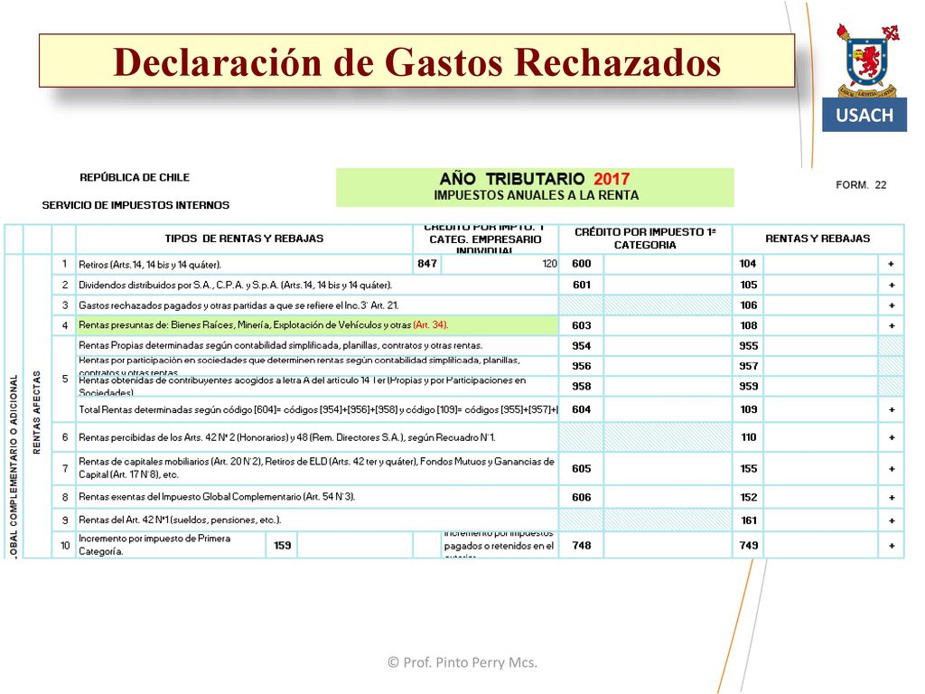Select 'Rentas Propias determinadas según contabilidad' text
Screen dimensions: 925x694
click(x=280, y=346)
